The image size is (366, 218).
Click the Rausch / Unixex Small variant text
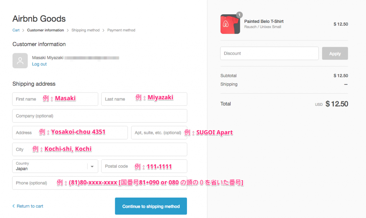click(x=263, y=27)
